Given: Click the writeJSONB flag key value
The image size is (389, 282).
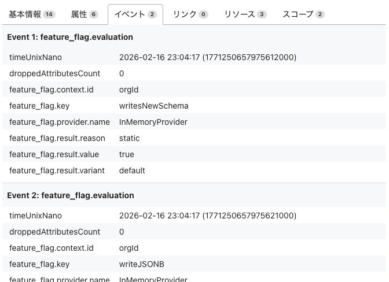Looking at the screenshot, I should [142, 264].
